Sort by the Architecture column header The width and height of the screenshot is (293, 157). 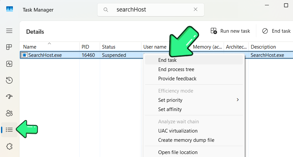tap(236, 47)
